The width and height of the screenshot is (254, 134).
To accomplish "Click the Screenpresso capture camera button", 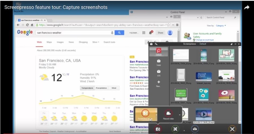I will tap(158, 129).
